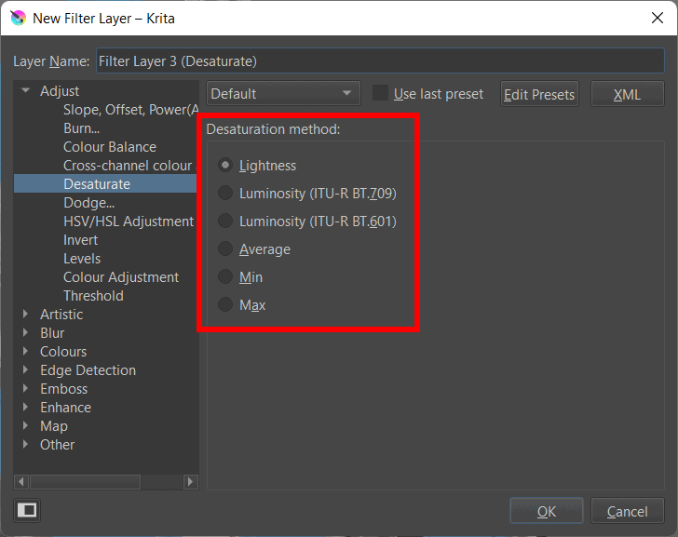
Task: Expand the Artistic filter category
Action: pyautogui.click(x=26, y=315)
